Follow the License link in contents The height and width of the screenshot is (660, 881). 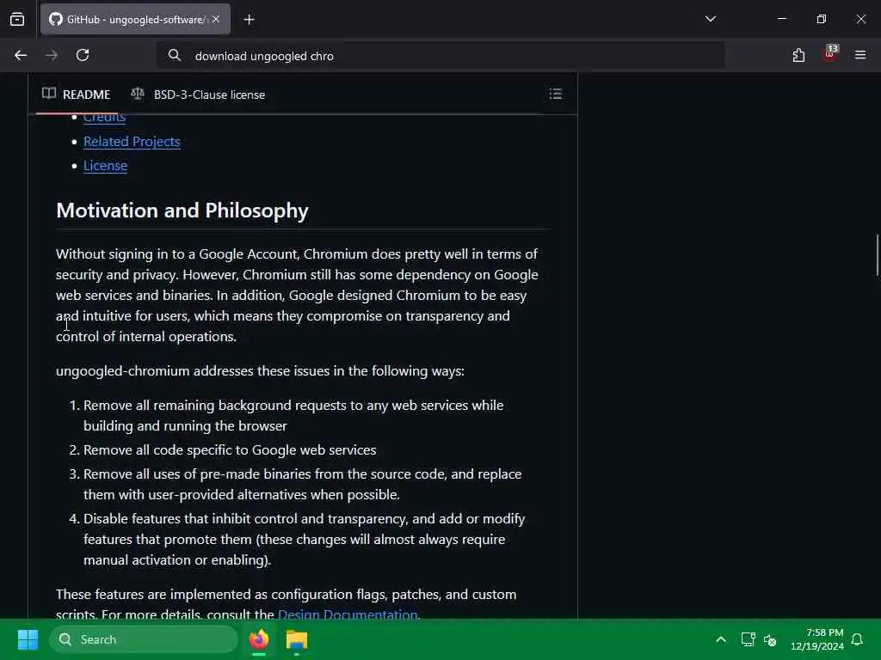pyautogui.click(x=105, y=166)
